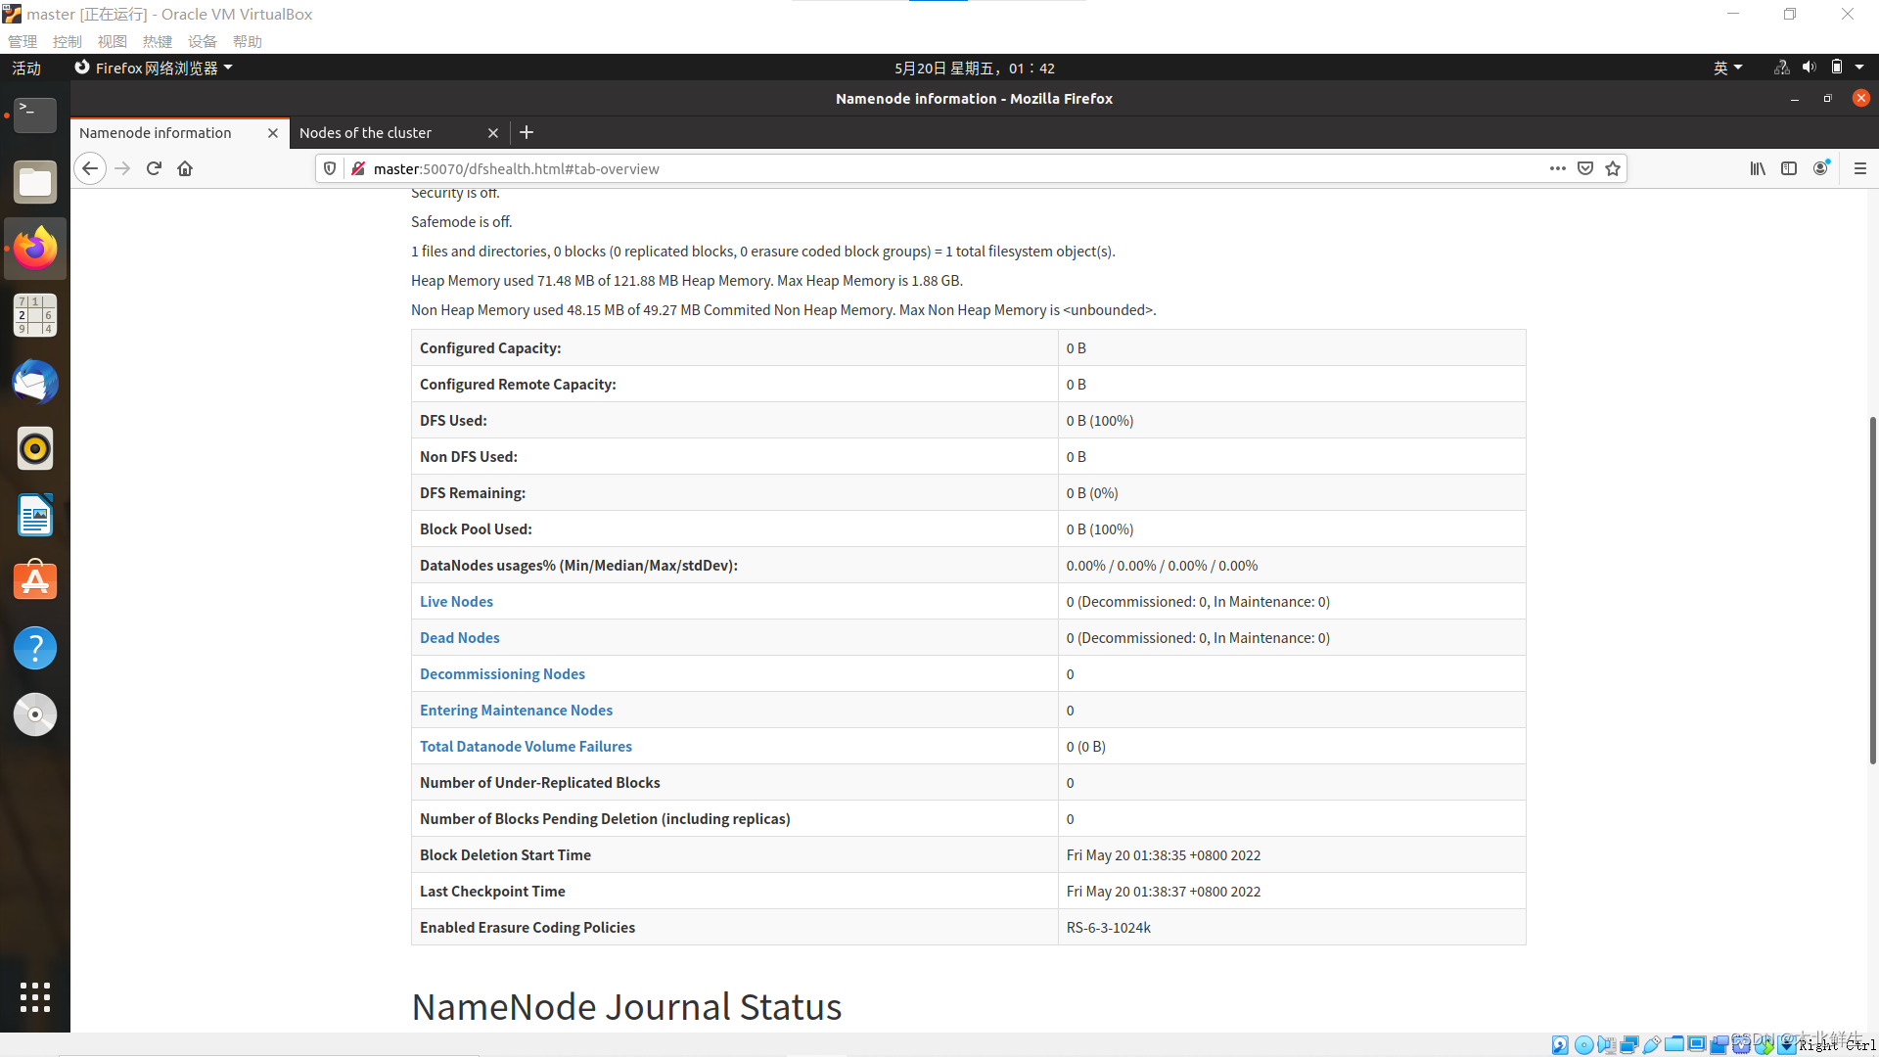The height and width of the screenshot is (1057, 1879).
Task: Click the tracking protection shield icon
Action: [x=330, y=168]
